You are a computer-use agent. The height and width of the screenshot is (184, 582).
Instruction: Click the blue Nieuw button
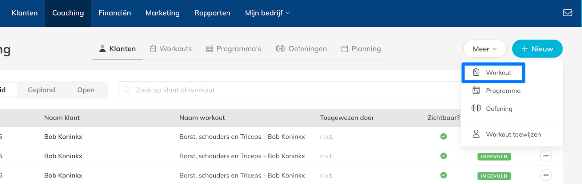[x=537, y=49]
